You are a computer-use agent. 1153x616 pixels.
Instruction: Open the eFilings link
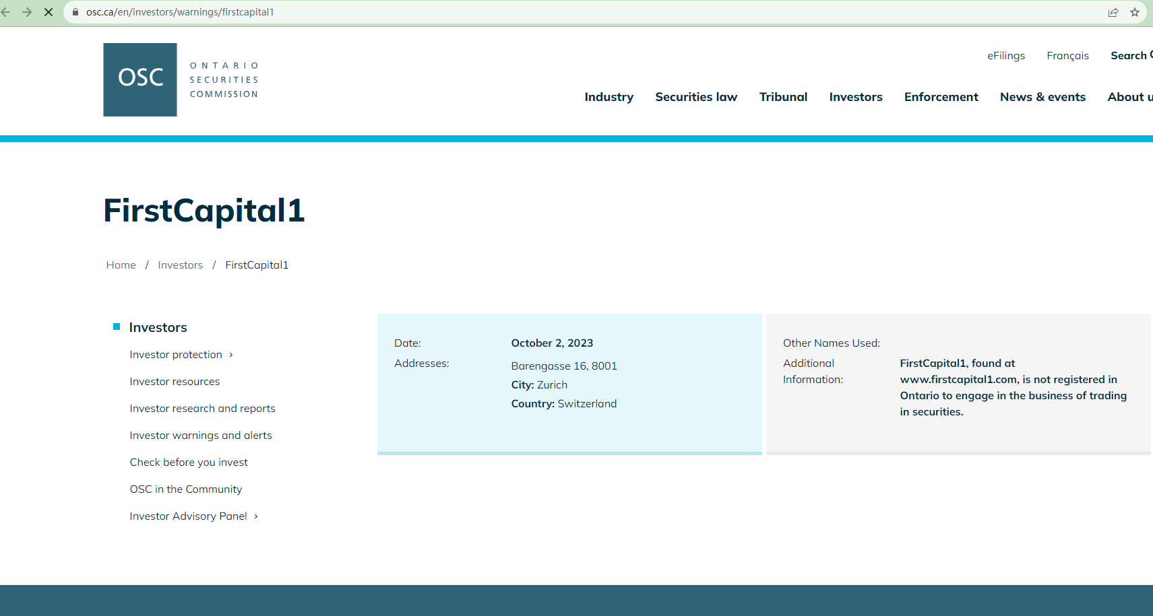(1006, 56)
